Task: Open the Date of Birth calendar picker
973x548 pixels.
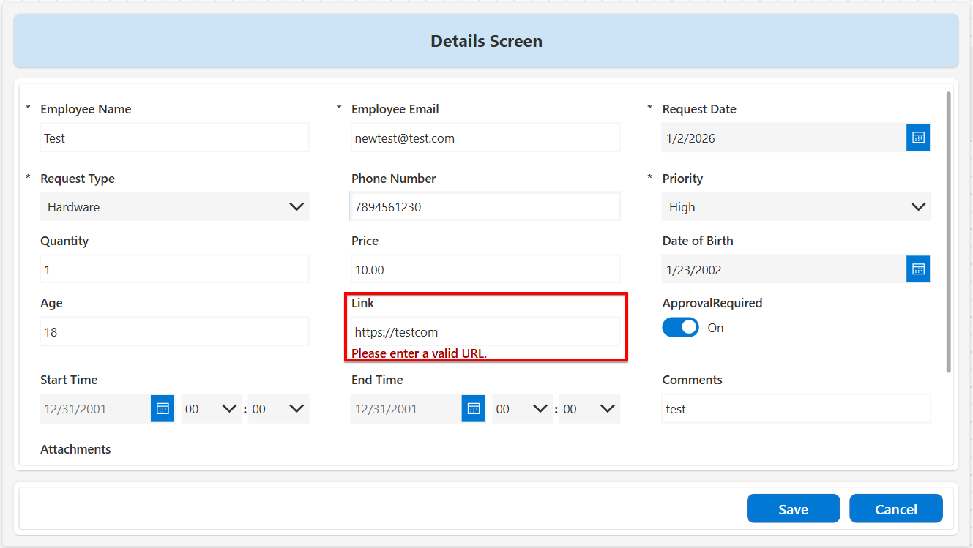Action: tap(918, 269)
